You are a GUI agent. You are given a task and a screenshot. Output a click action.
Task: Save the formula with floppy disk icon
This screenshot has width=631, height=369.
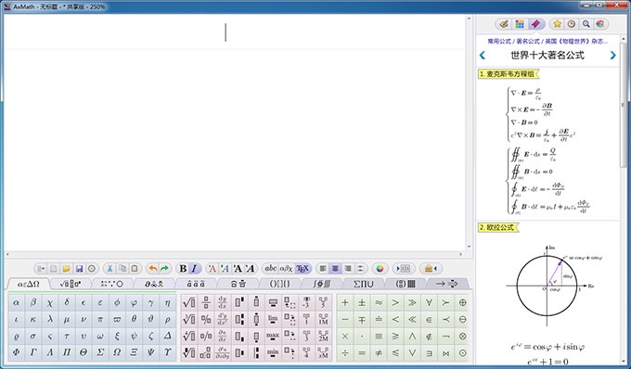coord(79,269)
